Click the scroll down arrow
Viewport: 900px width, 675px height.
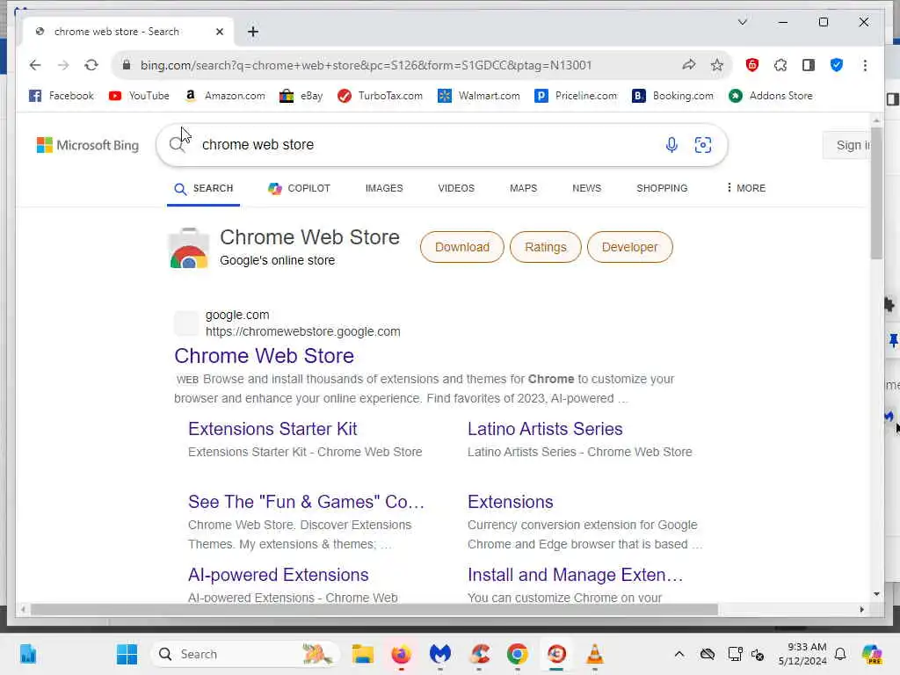tap(876, 594)
